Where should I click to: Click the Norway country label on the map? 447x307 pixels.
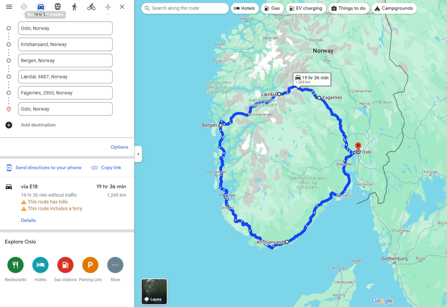323,51
